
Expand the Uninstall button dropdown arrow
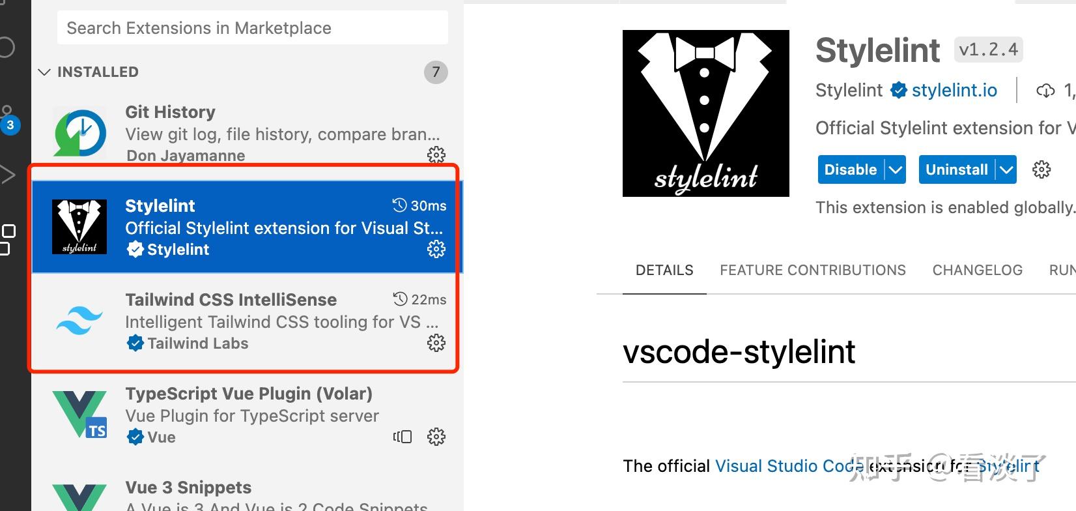(x=1006, y=169)
